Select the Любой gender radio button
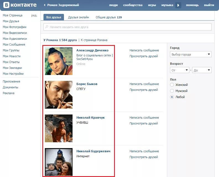Image resolution: width=219 pixels, height=177 pixels. pyautogui.click(x=172, y=97)
